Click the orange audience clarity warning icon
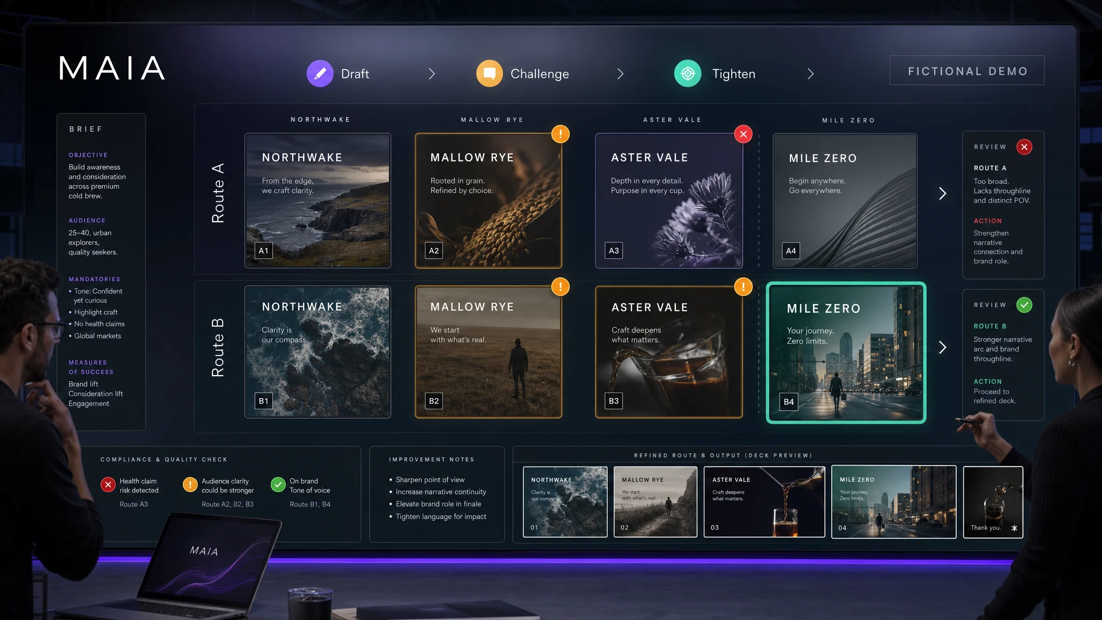The width and height of the screenshot is (1102, 620). point(190,485)
